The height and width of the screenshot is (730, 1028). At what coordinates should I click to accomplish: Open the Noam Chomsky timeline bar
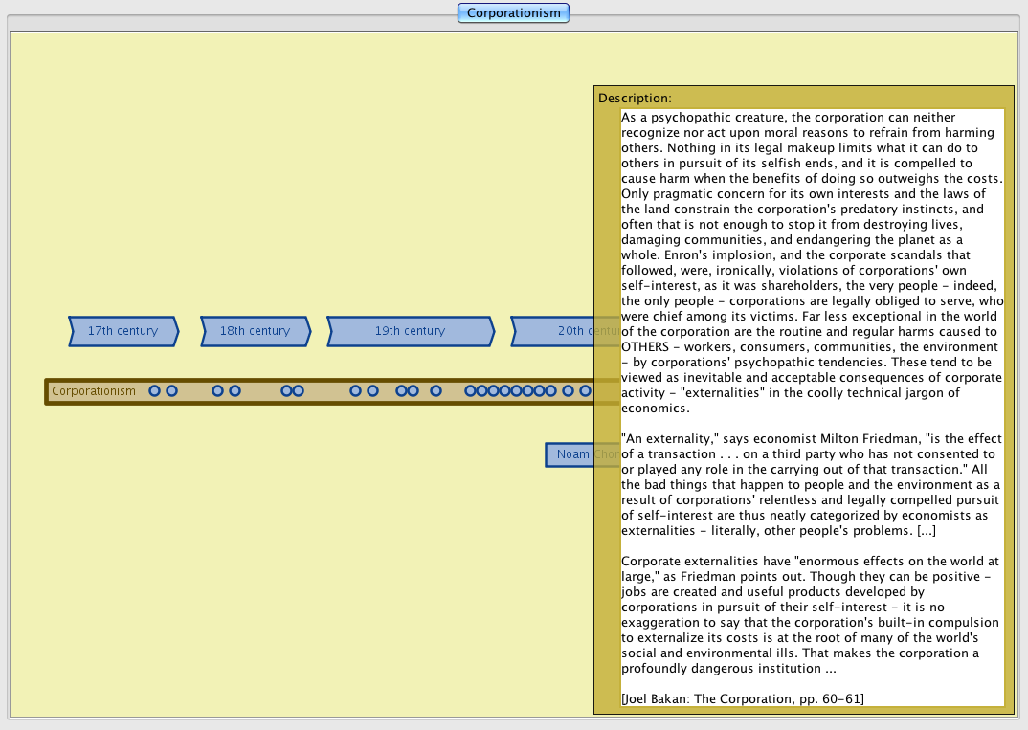(570, 454)
